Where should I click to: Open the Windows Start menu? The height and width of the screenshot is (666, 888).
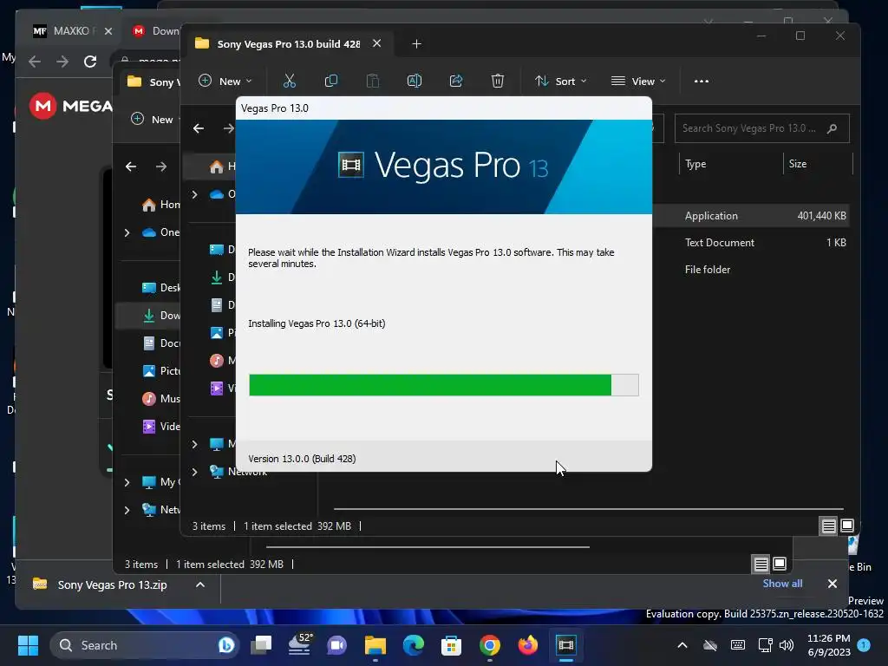(x=28, y=645)
